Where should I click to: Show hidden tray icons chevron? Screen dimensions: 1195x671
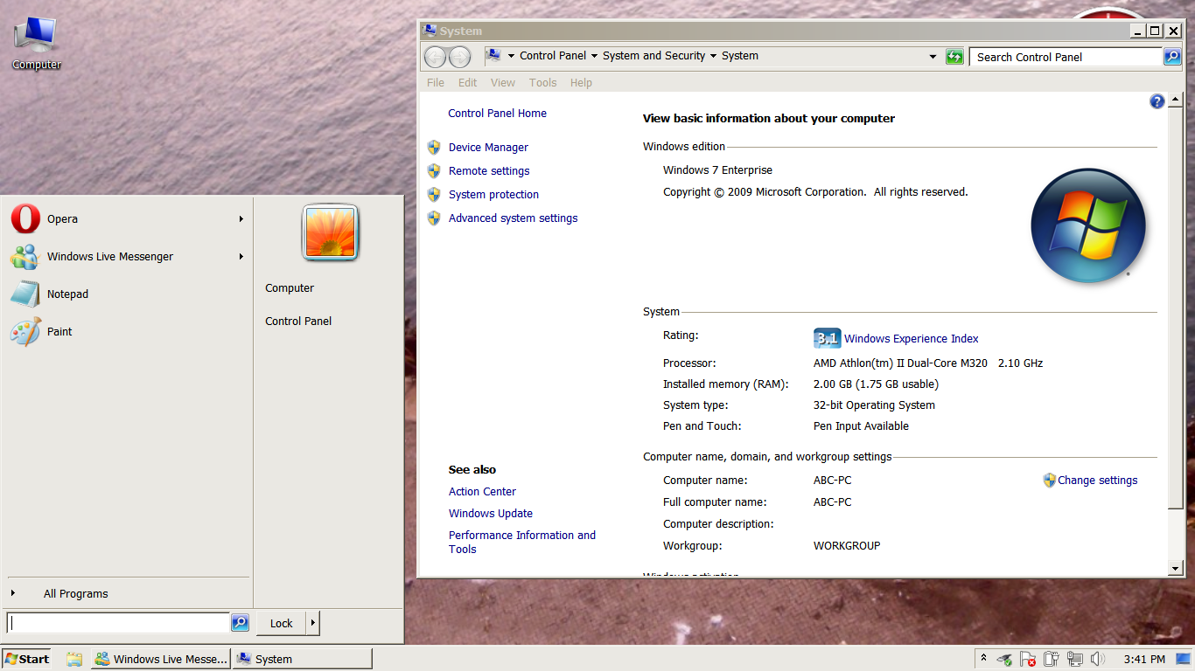pyautogui.click(x=983, y=659)
